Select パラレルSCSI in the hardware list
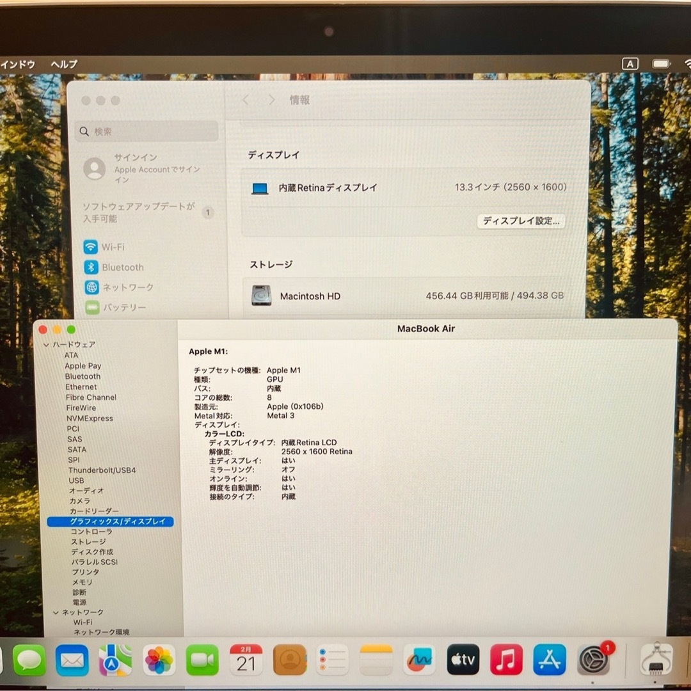This screenshot has height=691, width=691. 95,562
